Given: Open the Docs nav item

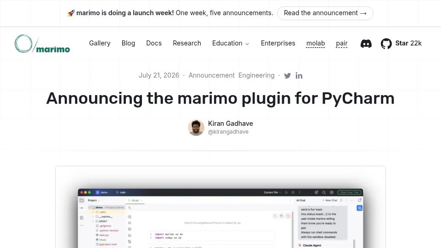Looking at the screenshot, I should coord(154,43).
